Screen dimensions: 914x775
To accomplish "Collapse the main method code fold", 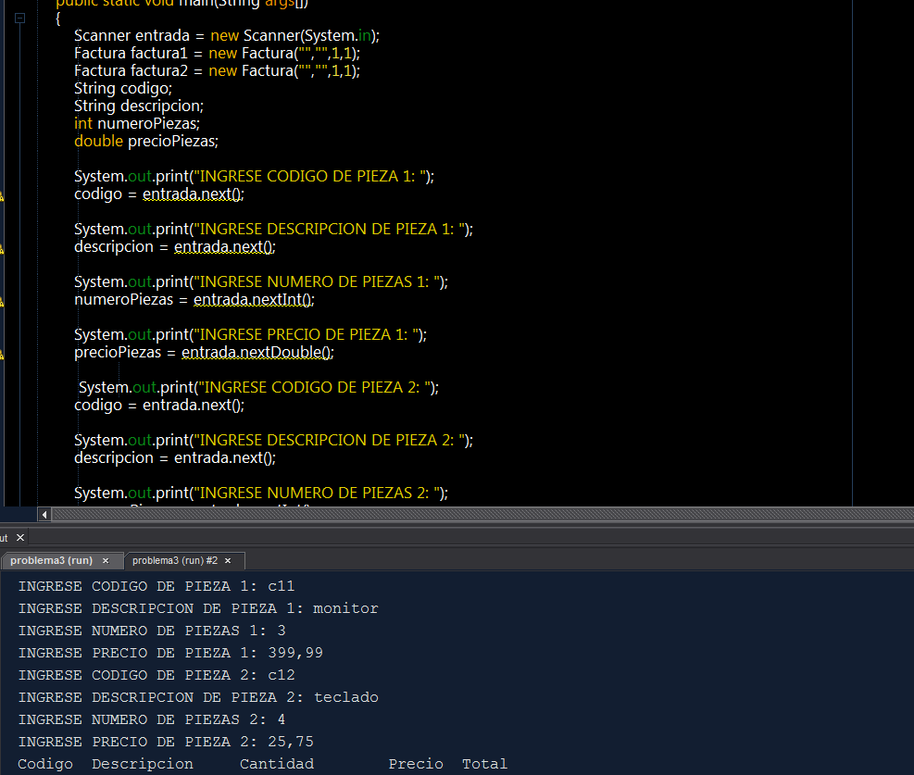I will point(19,19).
